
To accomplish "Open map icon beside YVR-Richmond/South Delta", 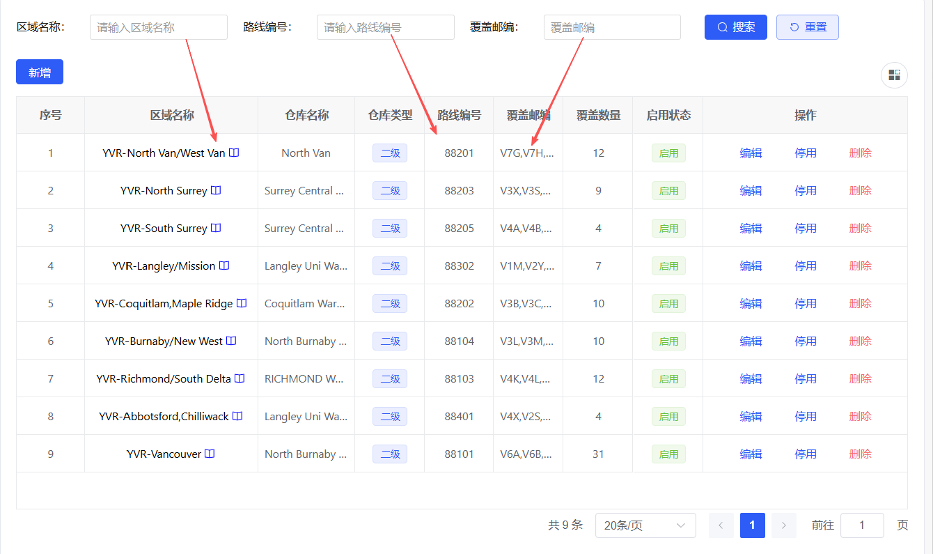I will (240, 378).
